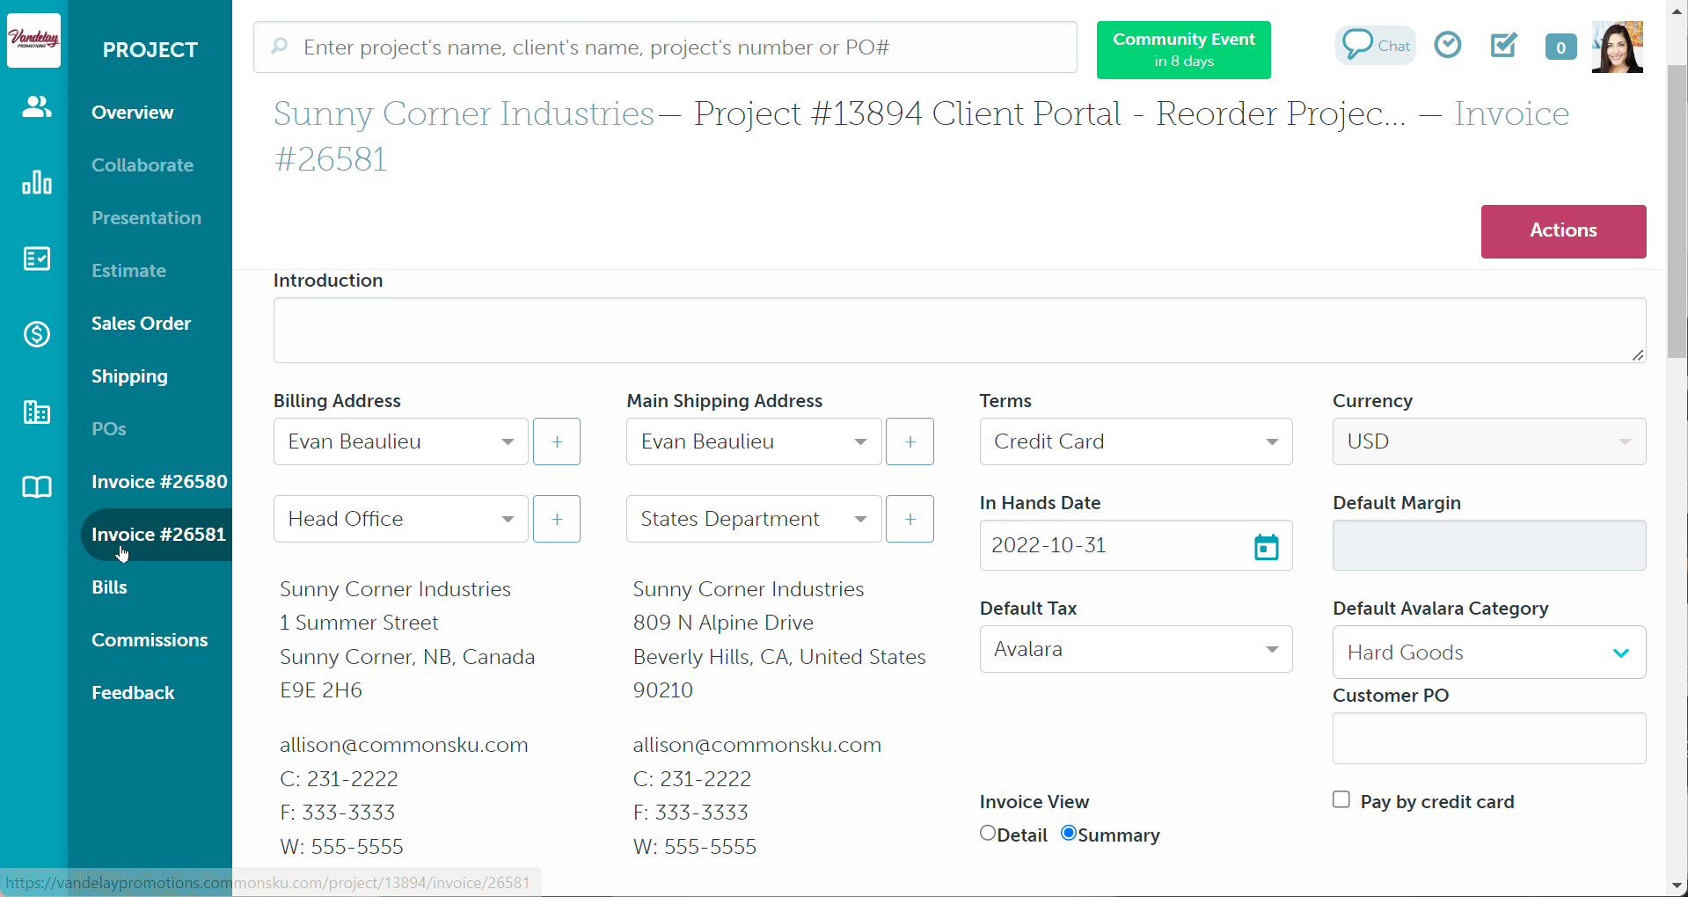This screenshot has width=1688, height=897.
Task: Click the order form icon in the sidebar
Action: point(35,259)
